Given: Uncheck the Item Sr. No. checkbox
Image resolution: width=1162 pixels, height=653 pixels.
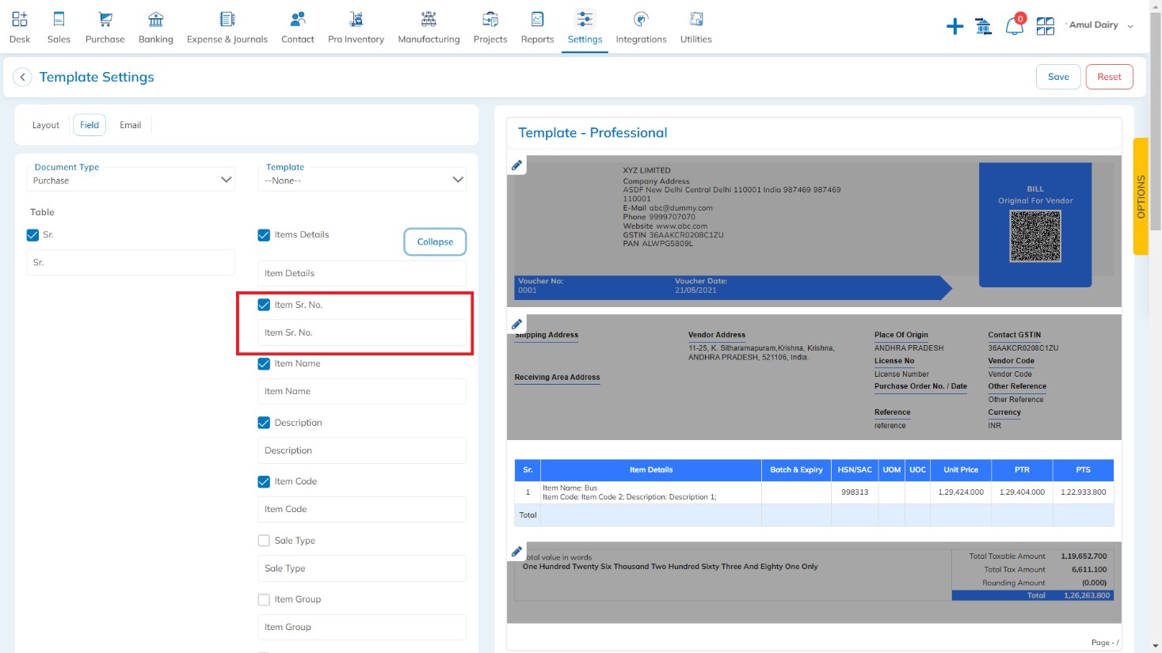Looking at the screenshot, I should coord(264,305).
